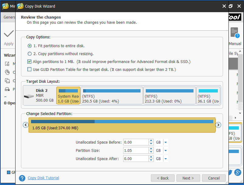
Task: Click the Unallocated Space Before input field
Action: pos(136,142)
